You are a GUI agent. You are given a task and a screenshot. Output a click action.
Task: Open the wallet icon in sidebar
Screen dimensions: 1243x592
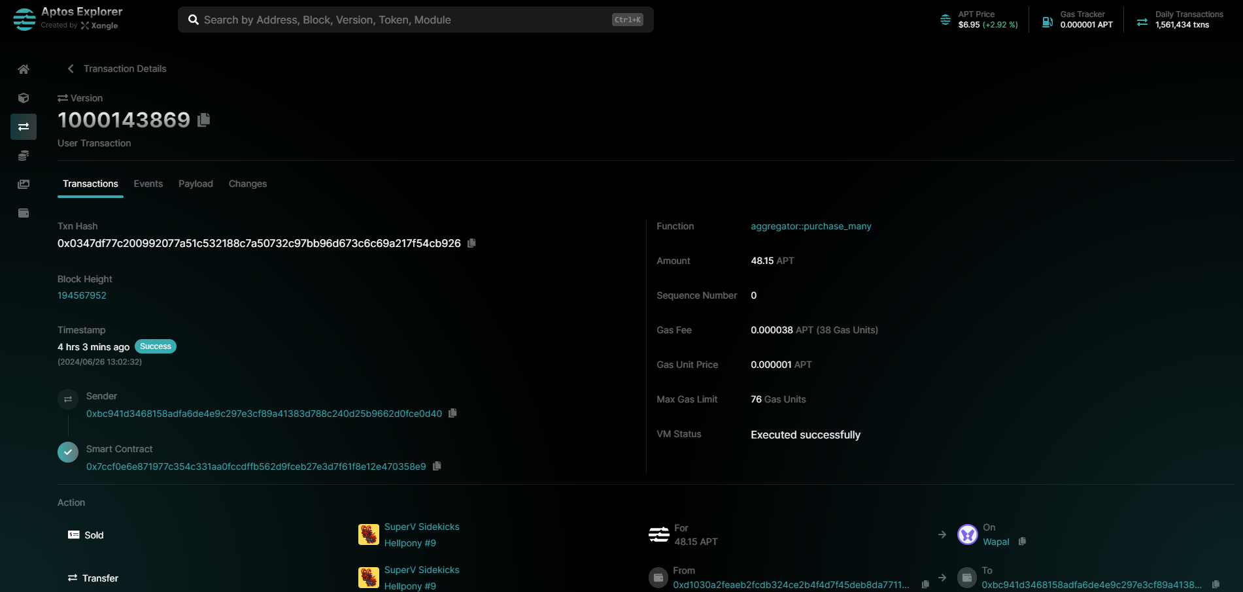(24, 213)
